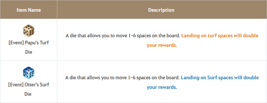Screen dimensions: 267x103
Task: Click orange text "Landing on turf spaces will double"
Action: 220,36
